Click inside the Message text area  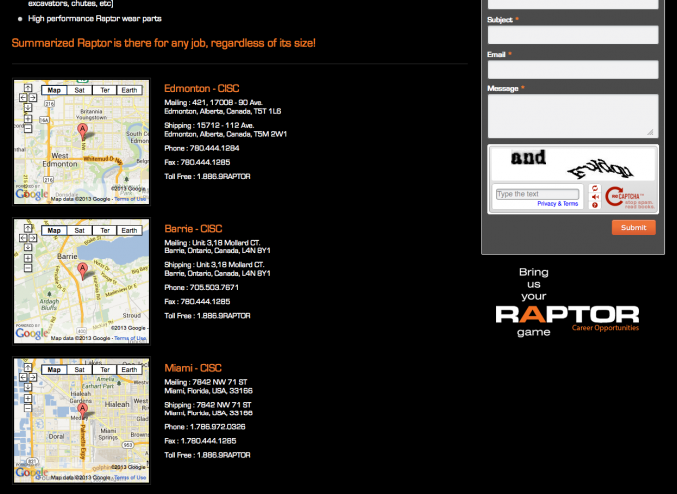click(572, 115)
